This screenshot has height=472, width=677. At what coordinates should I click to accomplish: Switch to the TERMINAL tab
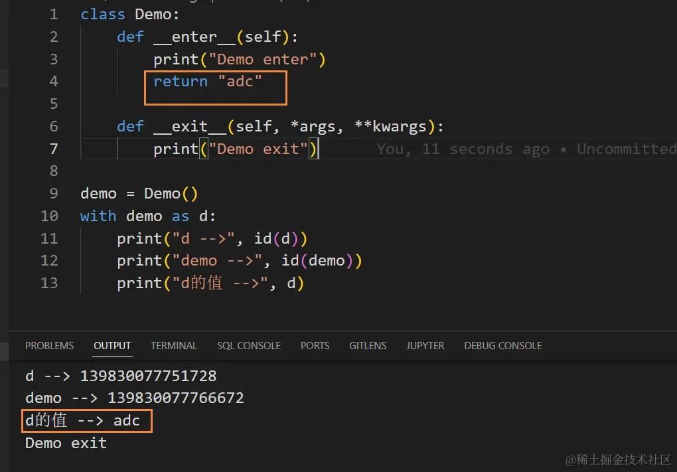click(x=174, y=345)
